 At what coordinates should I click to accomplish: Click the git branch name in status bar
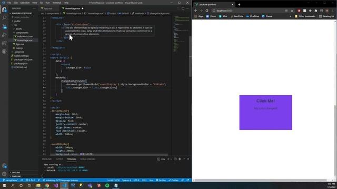[x=10, y=180]
